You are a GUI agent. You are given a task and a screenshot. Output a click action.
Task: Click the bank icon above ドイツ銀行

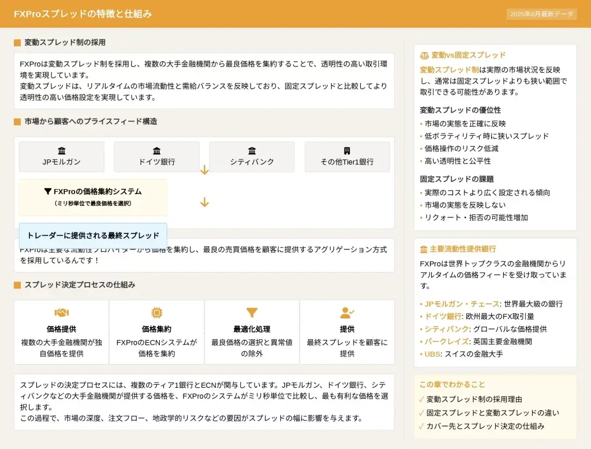pos(156,151)
